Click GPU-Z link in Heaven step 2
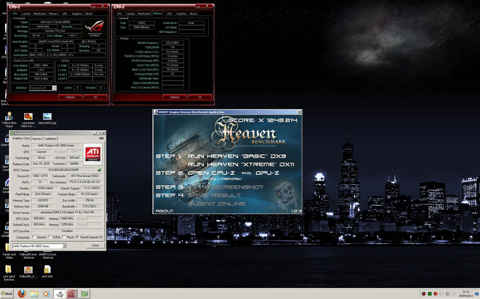 [x=267, y=173]
